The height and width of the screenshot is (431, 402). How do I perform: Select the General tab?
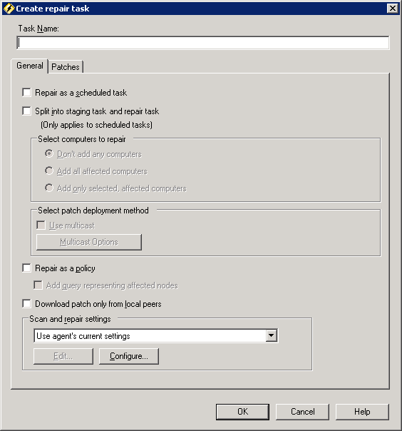30,66
